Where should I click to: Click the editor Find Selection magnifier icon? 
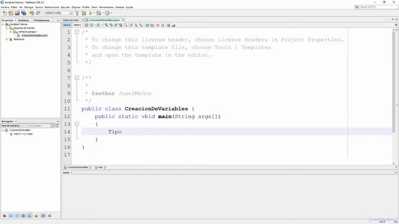(x=107, y=25)
